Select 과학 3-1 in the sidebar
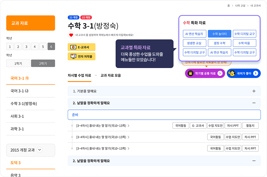The height and width of the screenshot is (177, 267). tap(31, 129)
